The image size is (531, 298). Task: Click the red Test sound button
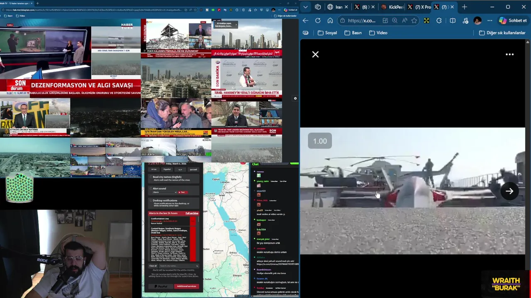(x=182, y=192)
